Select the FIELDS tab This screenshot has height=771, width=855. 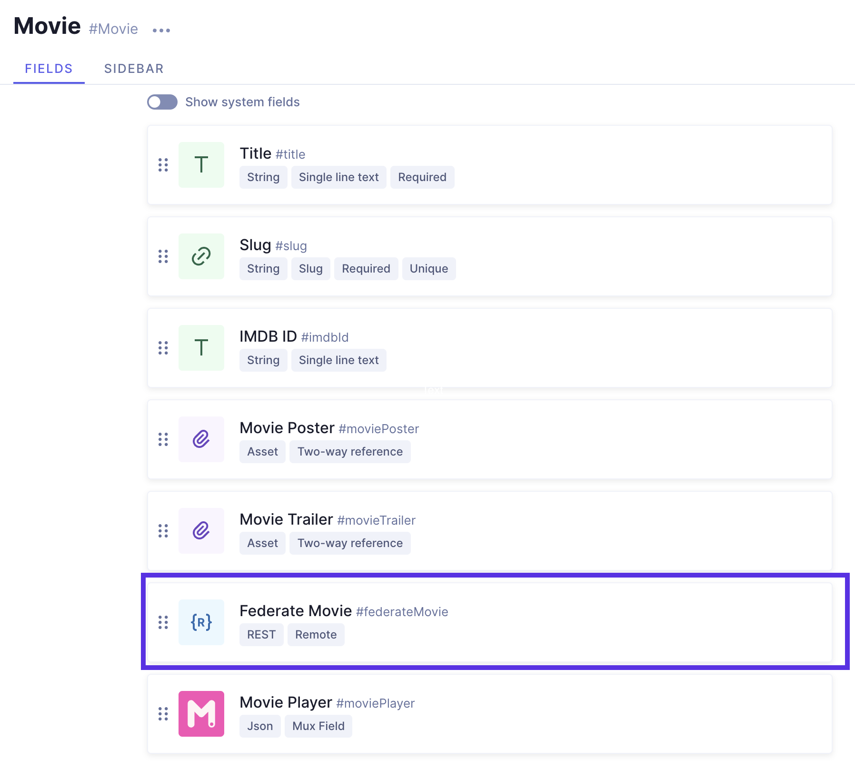(48, 68)
